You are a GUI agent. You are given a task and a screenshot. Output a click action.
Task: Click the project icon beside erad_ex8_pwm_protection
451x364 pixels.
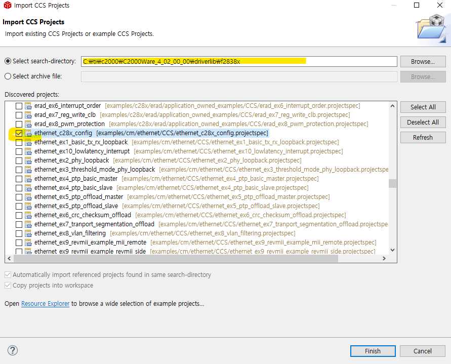coord(28,124)
